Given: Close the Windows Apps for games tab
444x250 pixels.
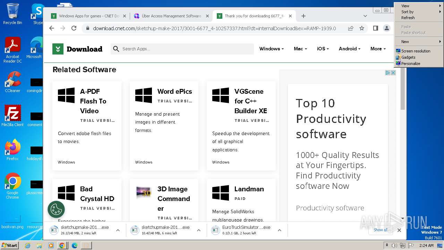Looking at the screenshot, I should pyautogui.click(x=125, y=16).
